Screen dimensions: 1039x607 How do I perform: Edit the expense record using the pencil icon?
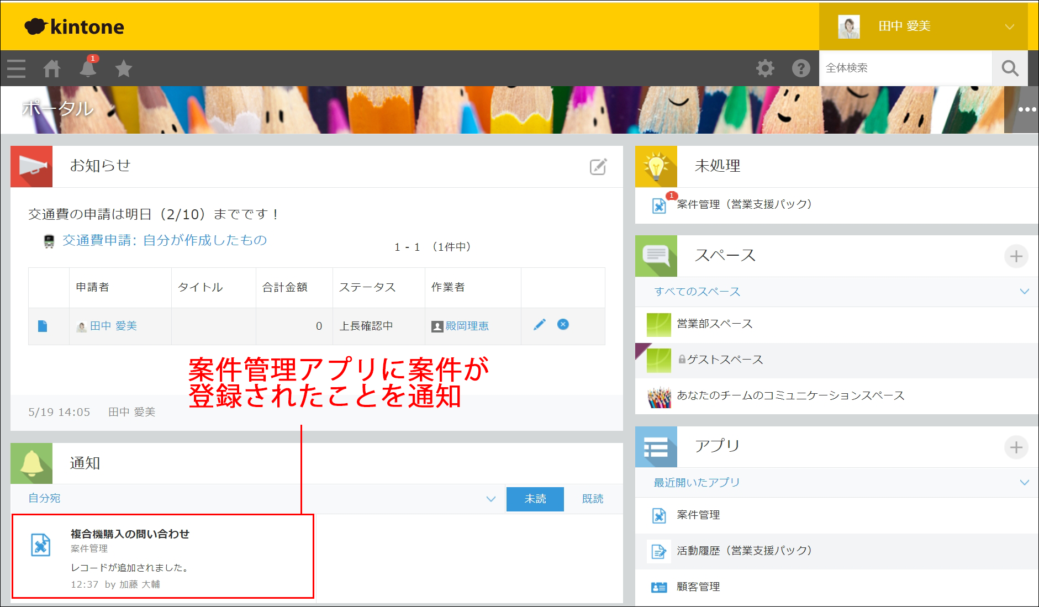point(540,324)
